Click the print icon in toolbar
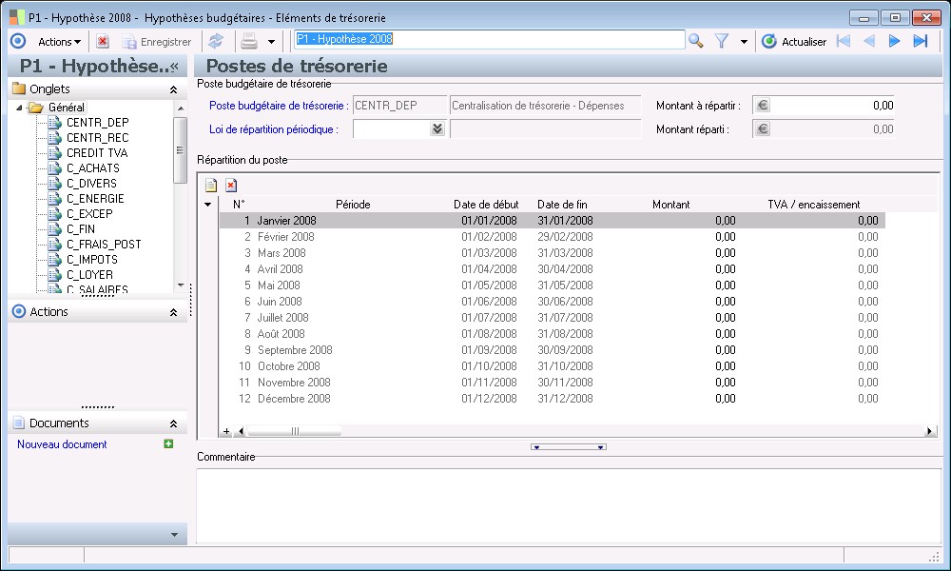 248,41
